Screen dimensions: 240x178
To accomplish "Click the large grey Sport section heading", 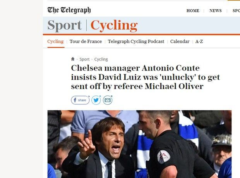I will pos(65,25).
